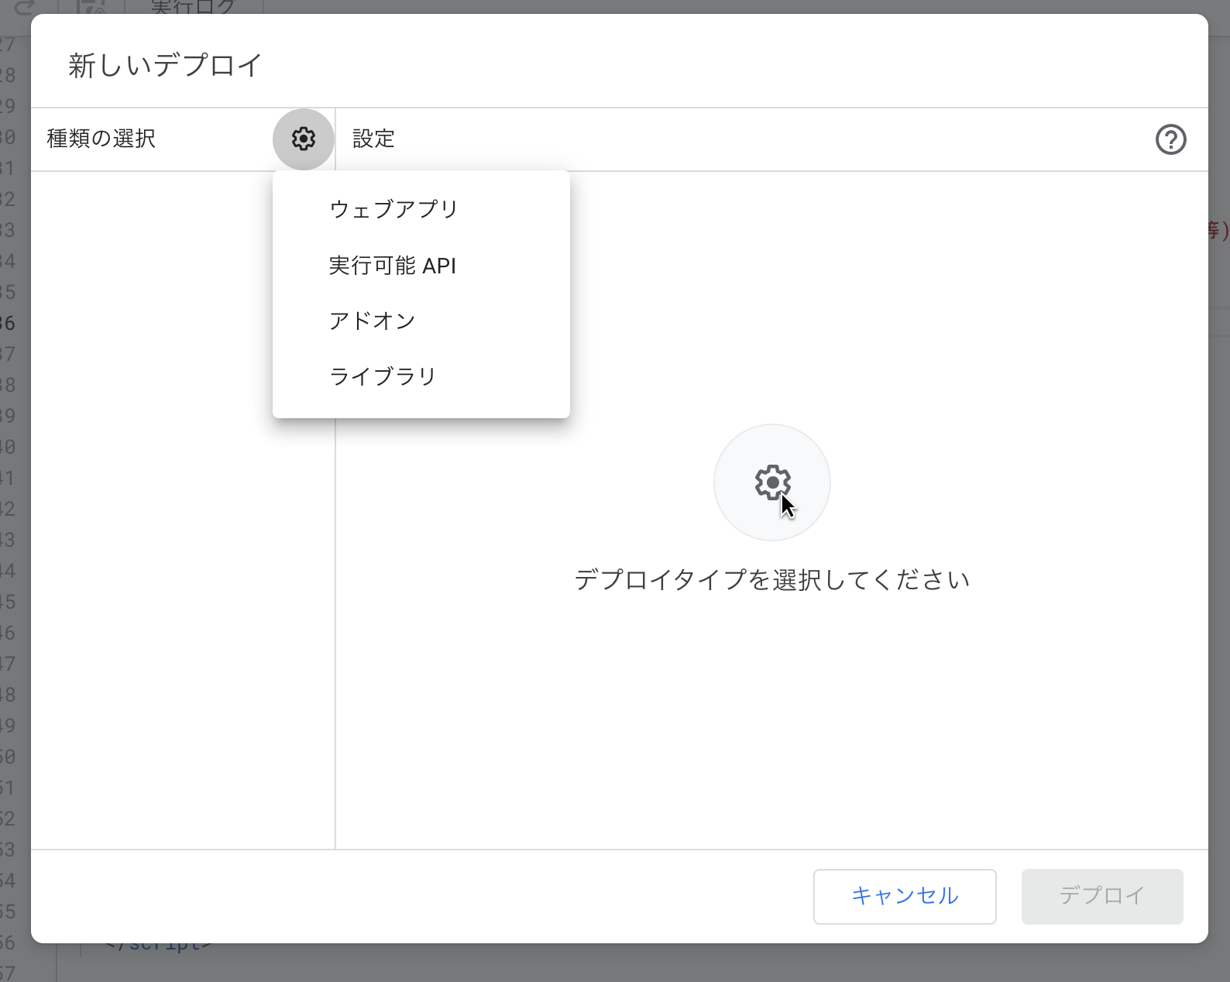Image resolution: width=1230 pixels, height=982 pixels.
Task: Click the 設定 heading
Action: tap(374, 139)
